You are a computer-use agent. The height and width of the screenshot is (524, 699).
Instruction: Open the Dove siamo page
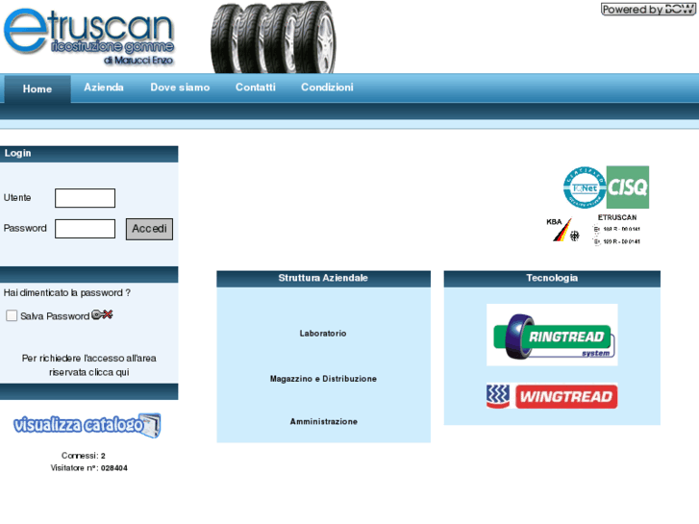180,87
